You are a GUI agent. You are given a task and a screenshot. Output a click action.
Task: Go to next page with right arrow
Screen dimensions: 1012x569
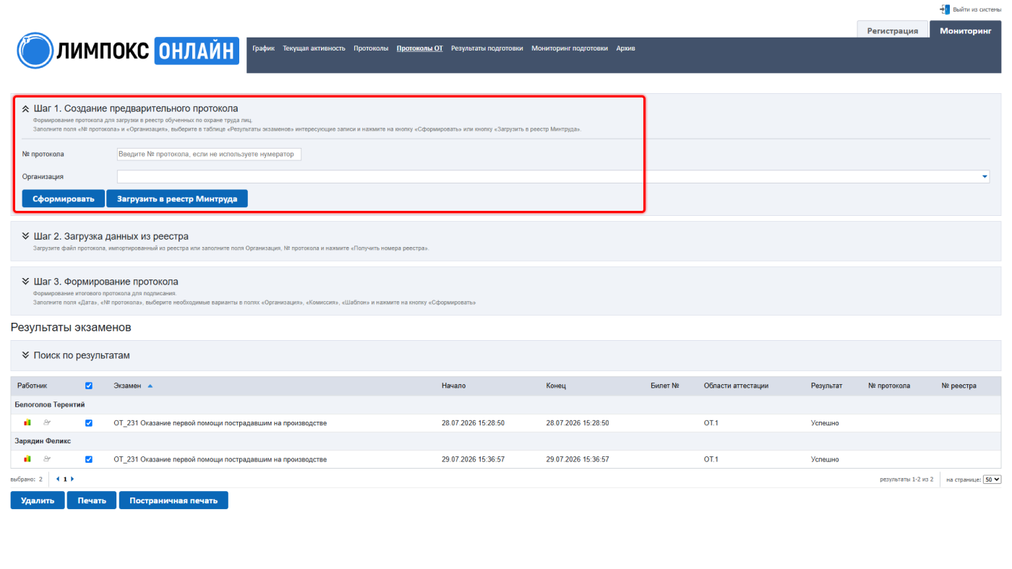click(x=72, y=479)
